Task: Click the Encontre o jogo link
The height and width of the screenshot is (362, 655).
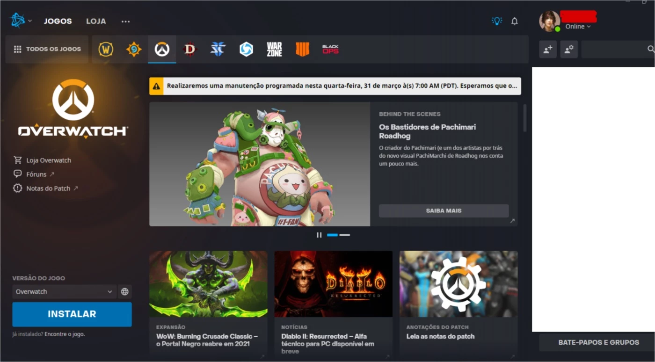Action: click(x=65, y=334)
